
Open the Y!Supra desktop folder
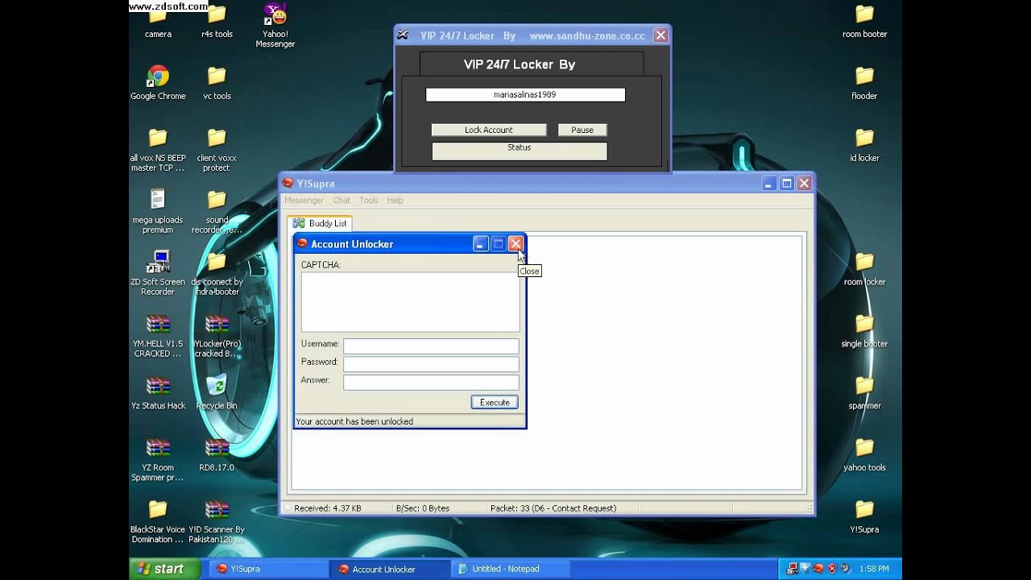click(864, 516)
